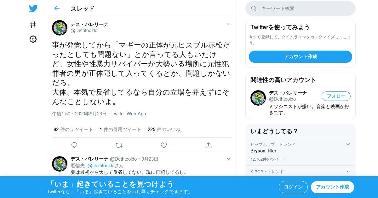
Task: Reply to the main tweet via bubble icon
Action: [x=74, y=145]
